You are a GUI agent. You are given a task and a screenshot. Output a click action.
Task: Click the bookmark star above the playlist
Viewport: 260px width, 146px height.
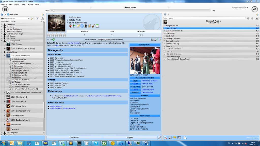tap(257, 14)
